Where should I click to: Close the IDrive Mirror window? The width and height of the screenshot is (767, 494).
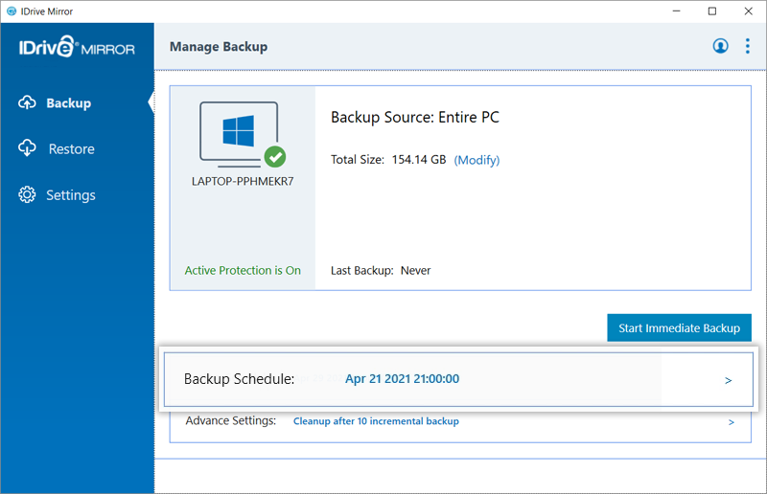click(749, 11)
